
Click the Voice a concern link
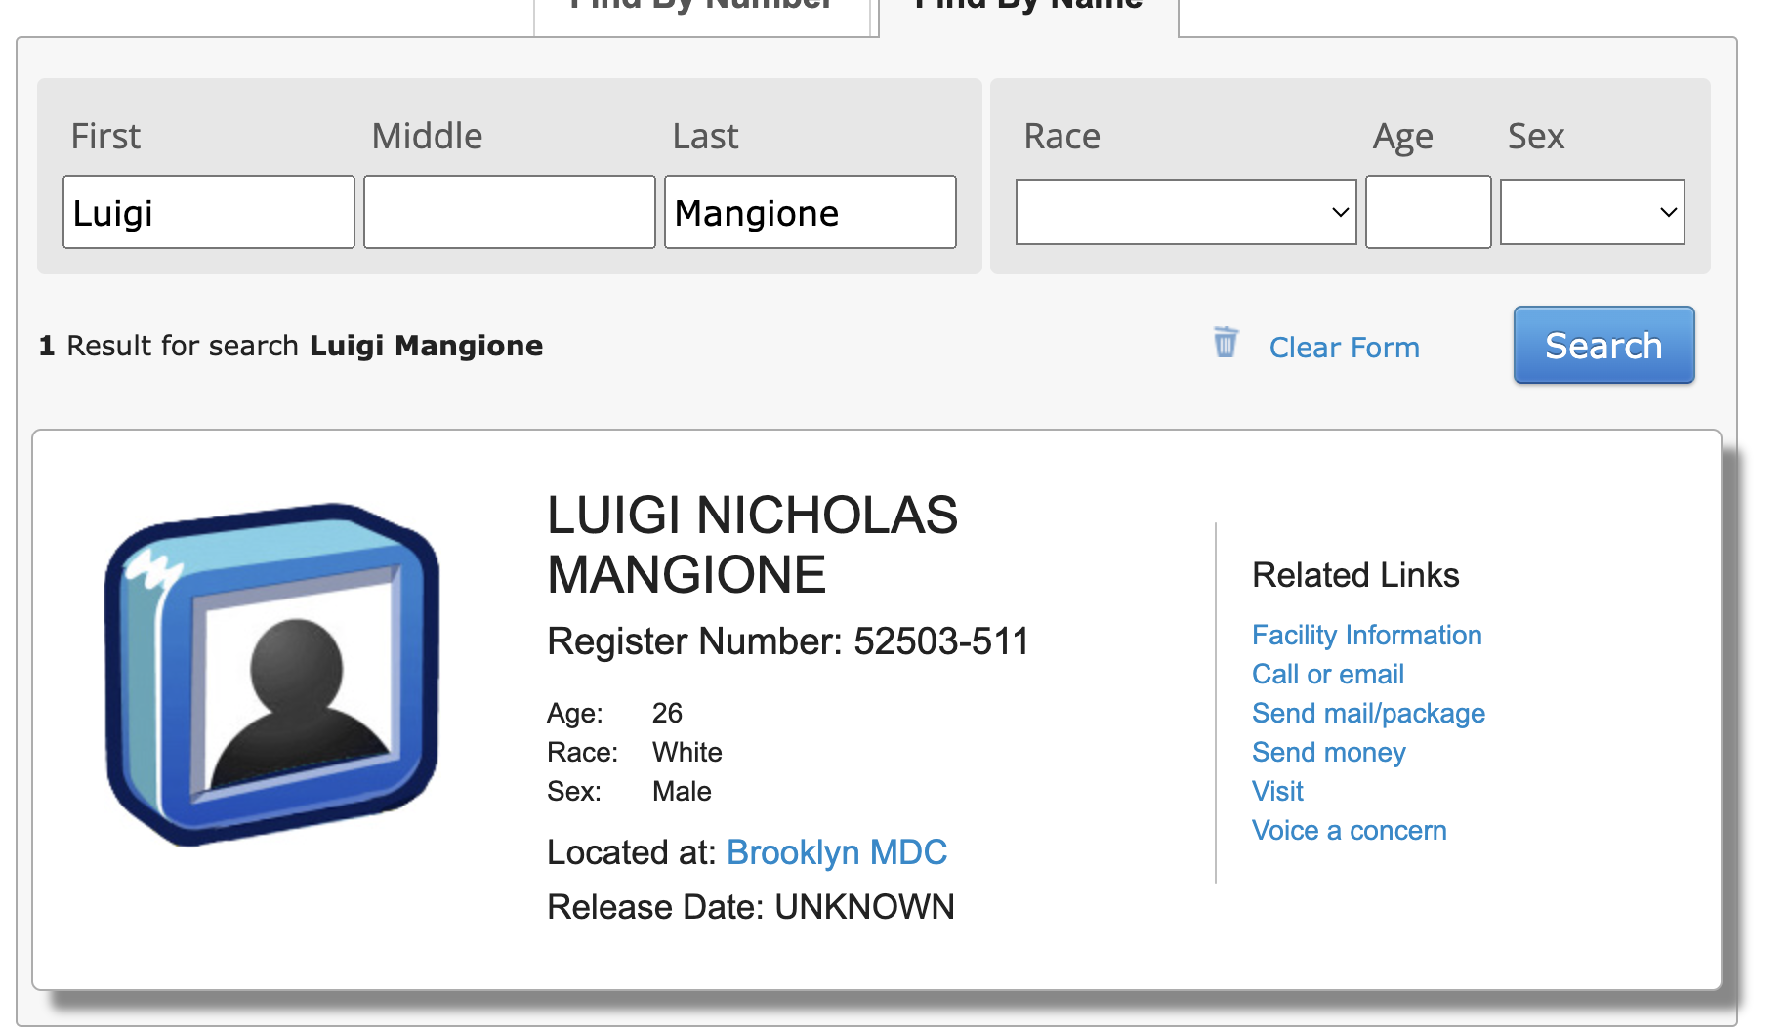click(1349, 829)
